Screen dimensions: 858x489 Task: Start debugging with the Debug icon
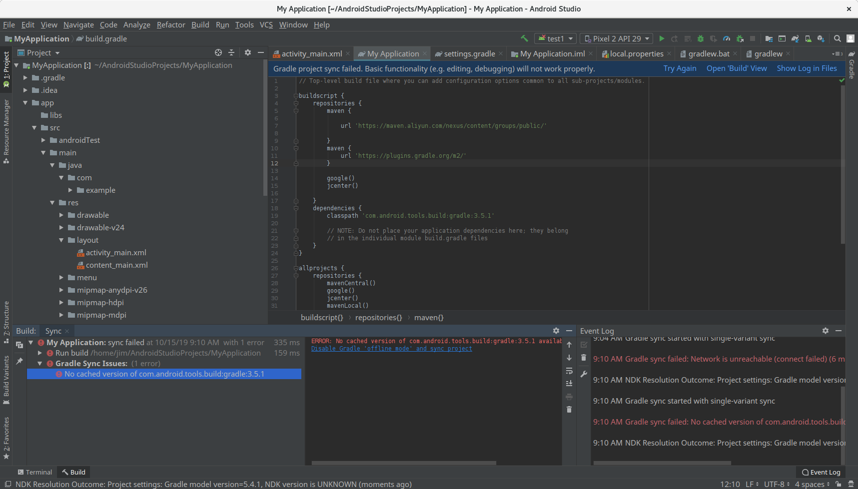[x=700, y=38]
